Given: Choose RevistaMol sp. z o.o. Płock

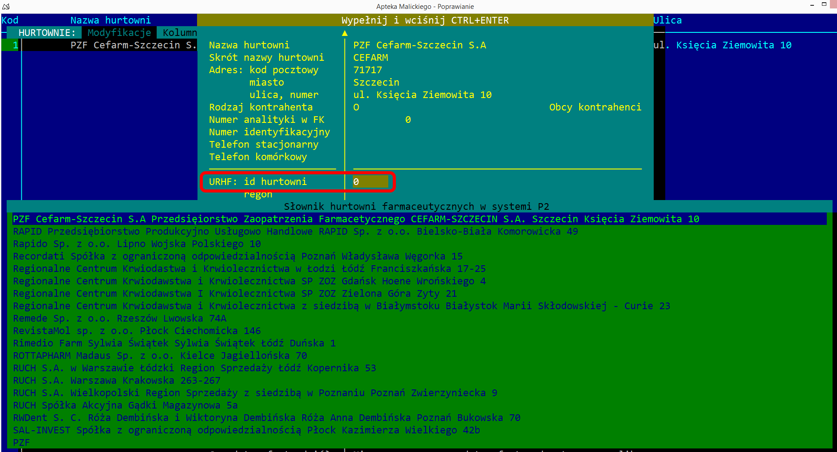Looking at the screenshot, I should tap(137, 331).
